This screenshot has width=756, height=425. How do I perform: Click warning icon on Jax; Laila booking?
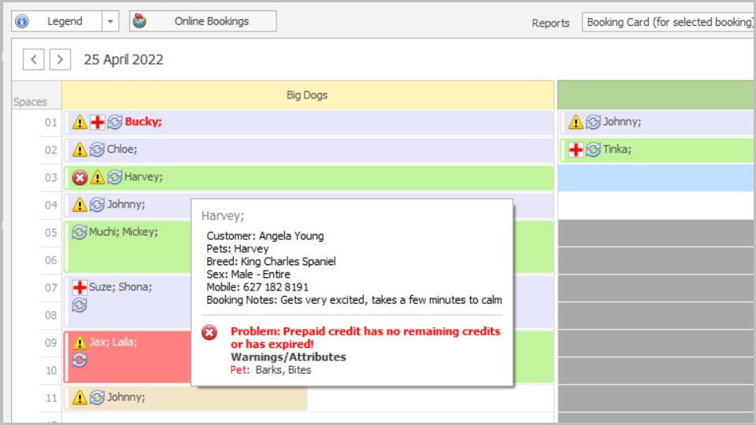pos(80,342)
